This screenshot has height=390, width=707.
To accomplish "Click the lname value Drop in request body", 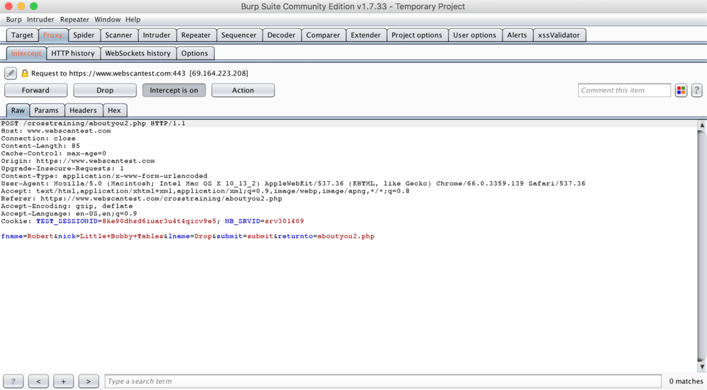I will coord(203,236).
